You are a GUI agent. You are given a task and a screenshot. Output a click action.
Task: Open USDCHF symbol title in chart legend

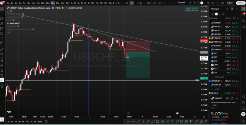coord(35,8)
